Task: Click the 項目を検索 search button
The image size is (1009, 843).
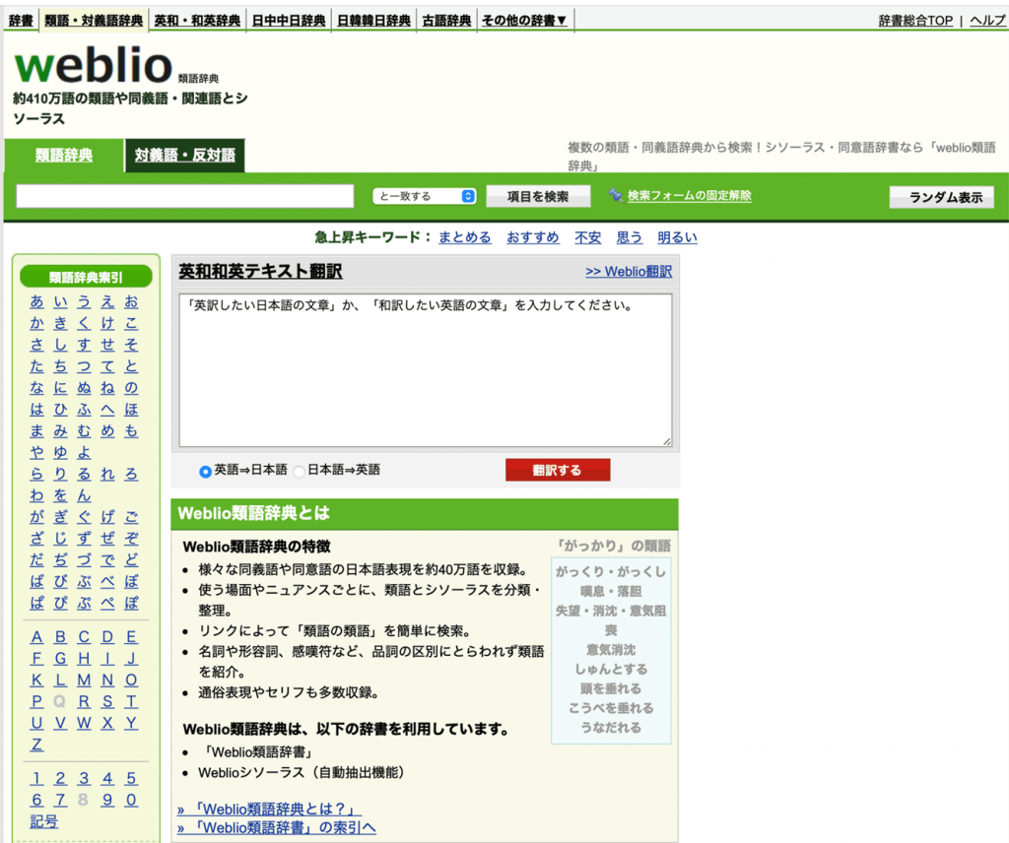Action: 538,197
